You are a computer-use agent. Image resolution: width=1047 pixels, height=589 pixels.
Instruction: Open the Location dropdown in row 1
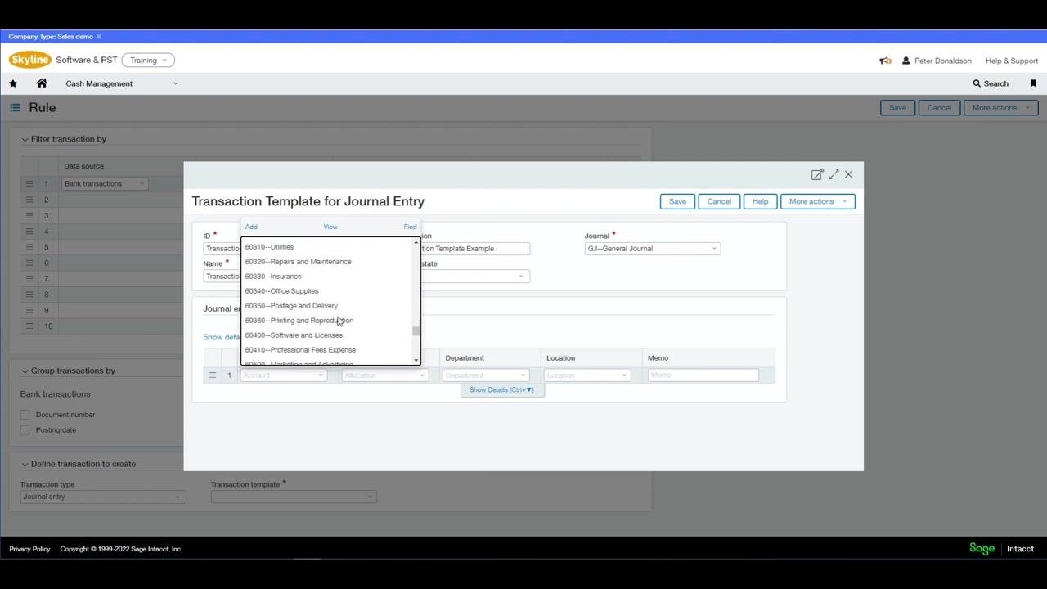(x=586, y=375)
